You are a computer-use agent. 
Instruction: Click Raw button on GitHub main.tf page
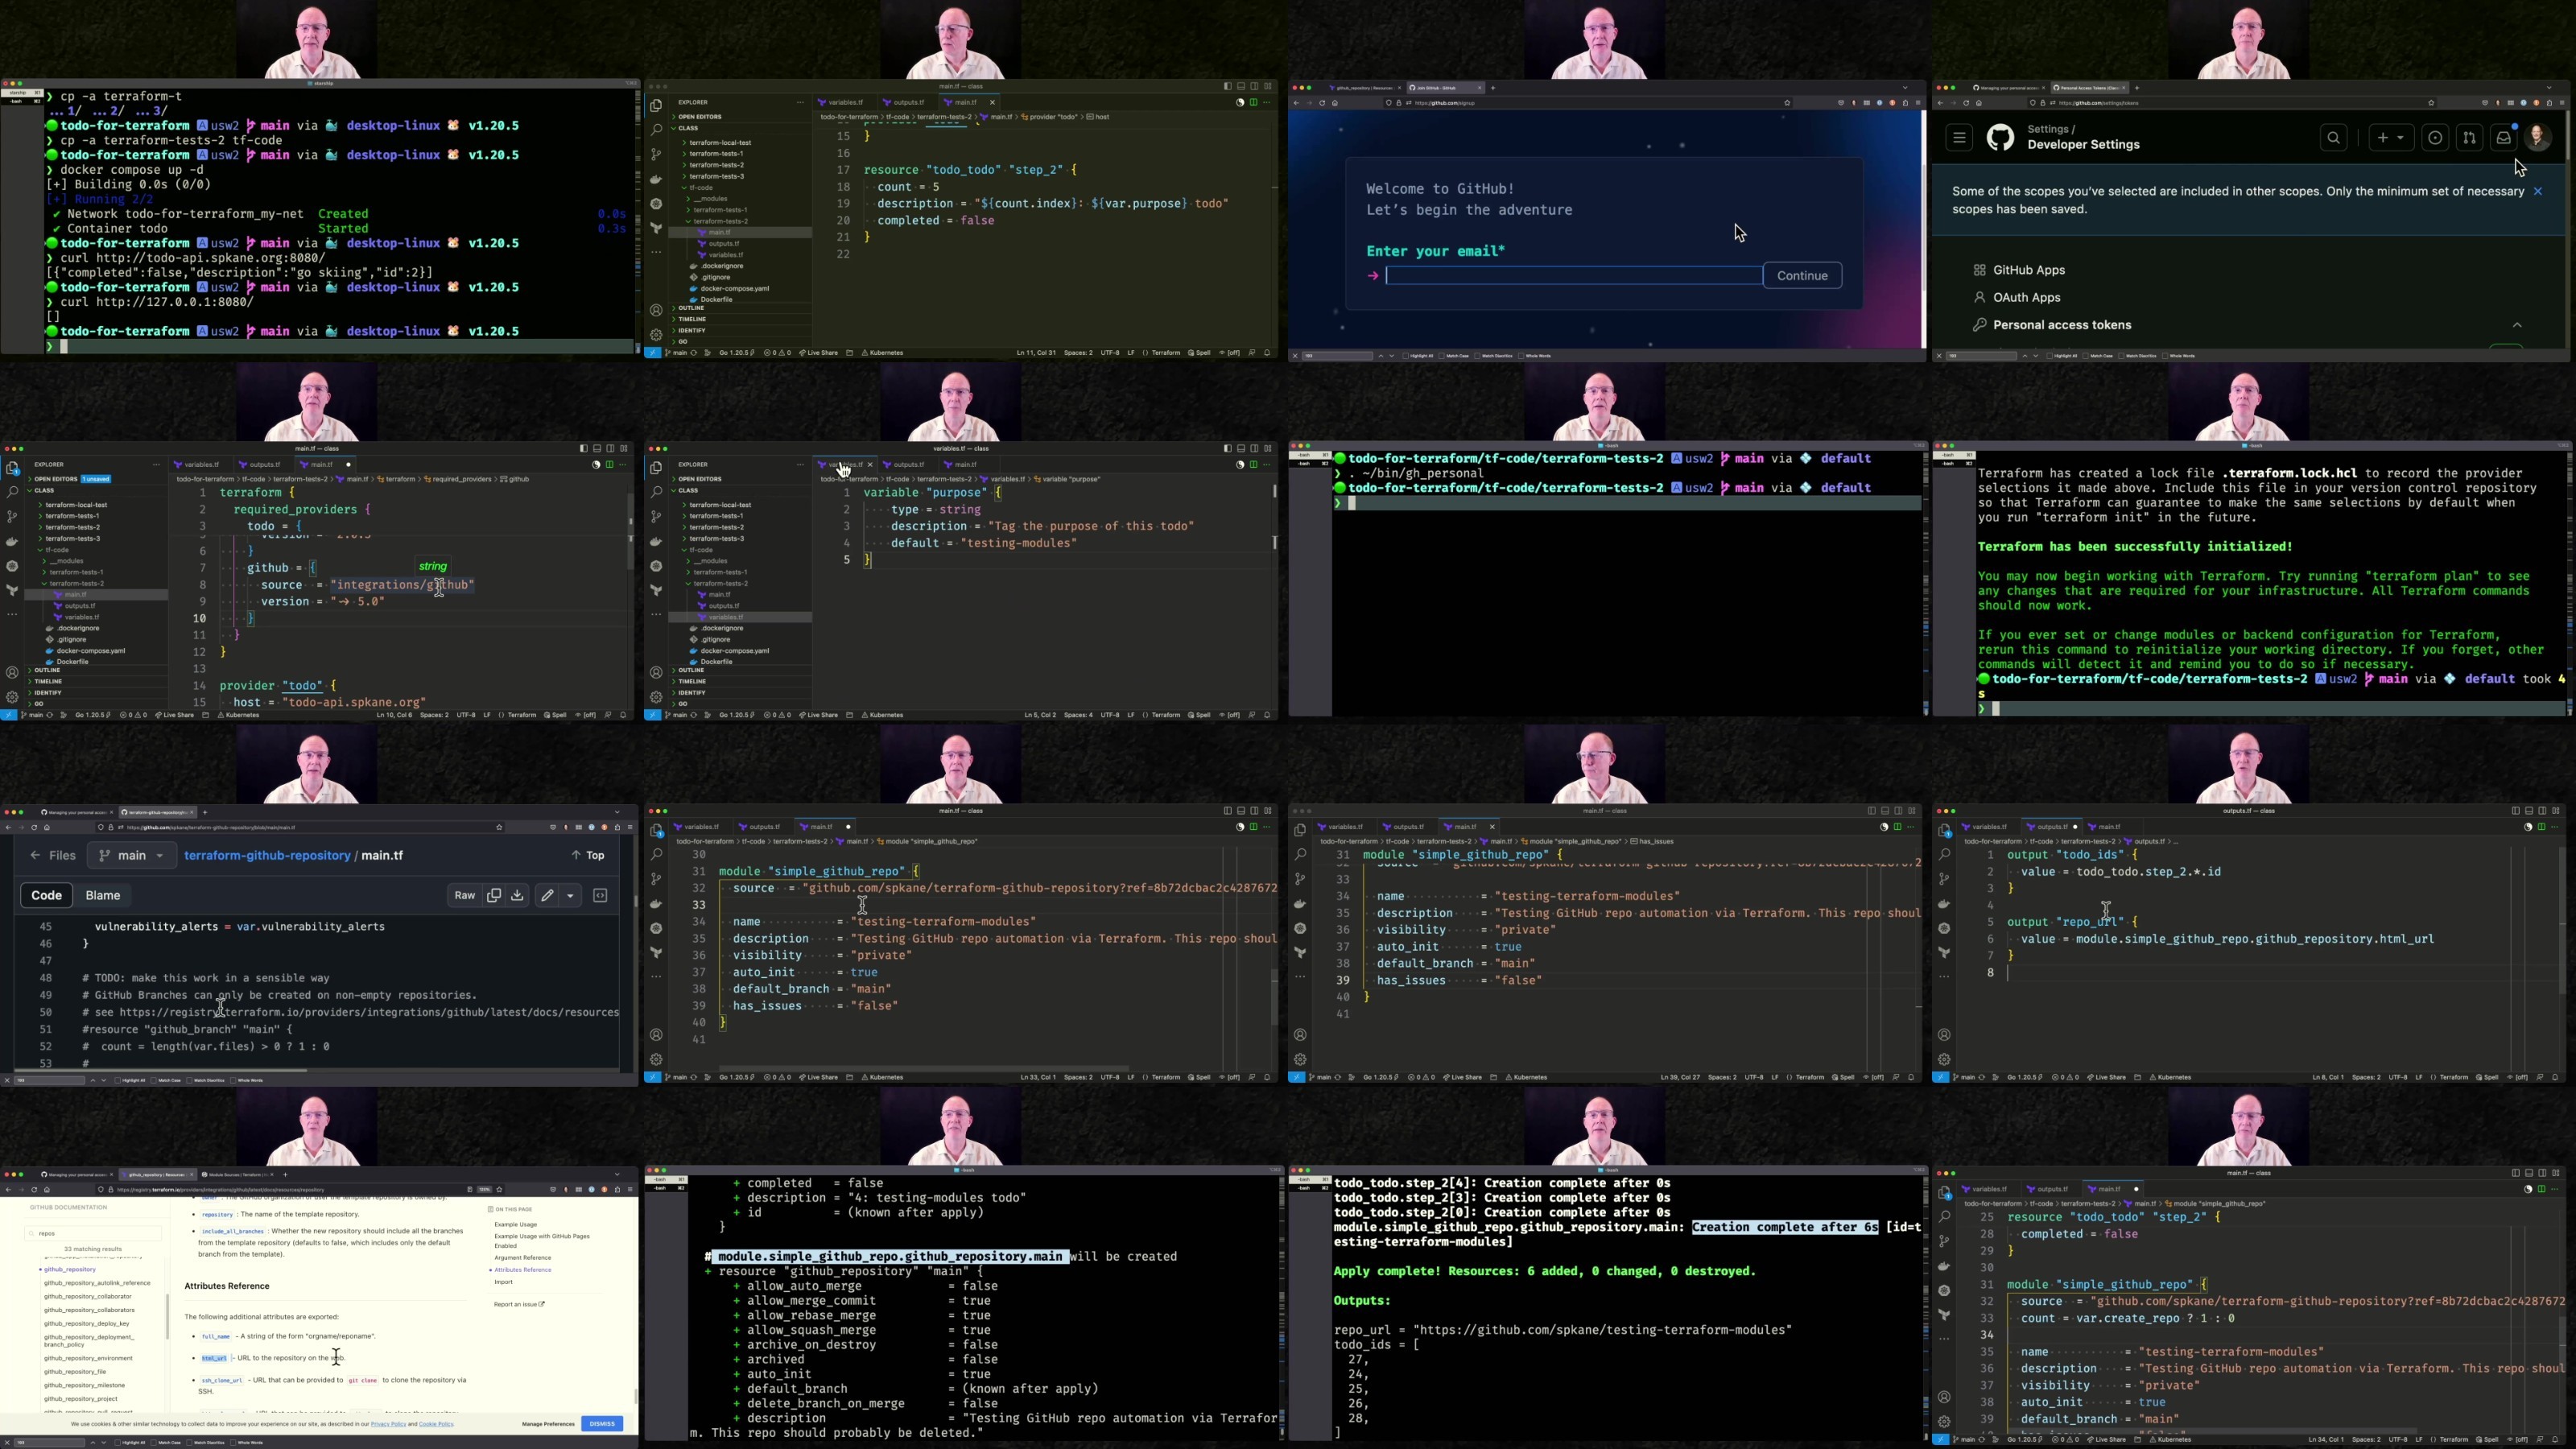(x=464, y=896)
